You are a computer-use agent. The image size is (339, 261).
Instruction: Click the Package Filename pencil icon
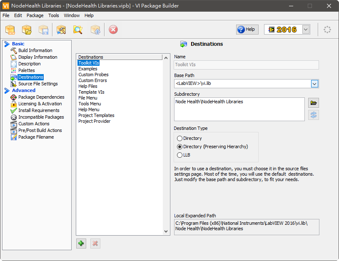coord(14,137)
